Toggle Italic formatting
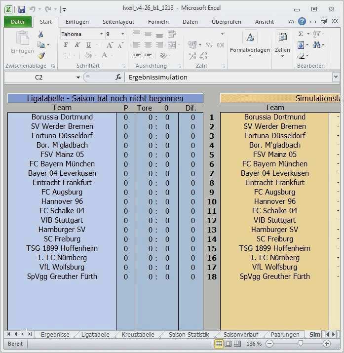 (x=76, y=45)
